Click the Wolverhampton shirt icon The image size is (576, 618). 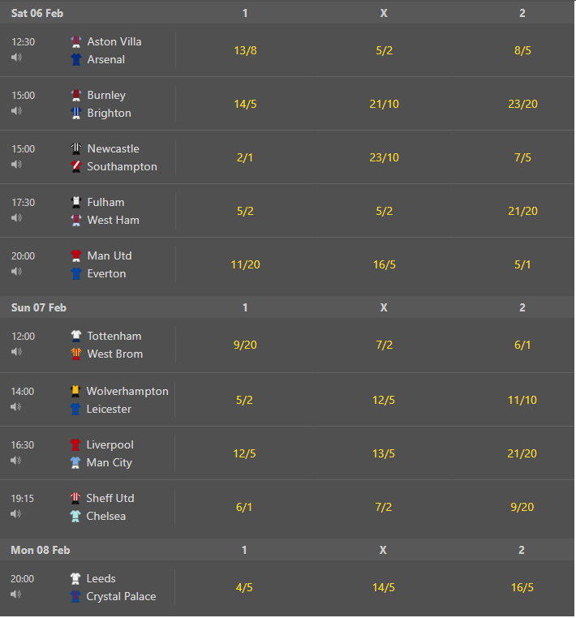coord(75,391)
